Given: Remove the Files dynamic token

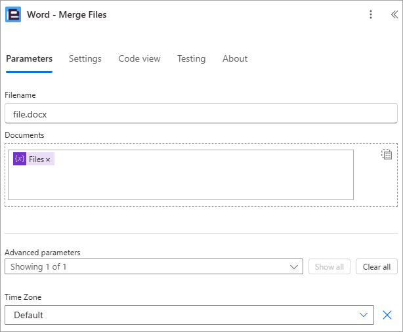Looking at the screenshot, I should coord(48,159).
